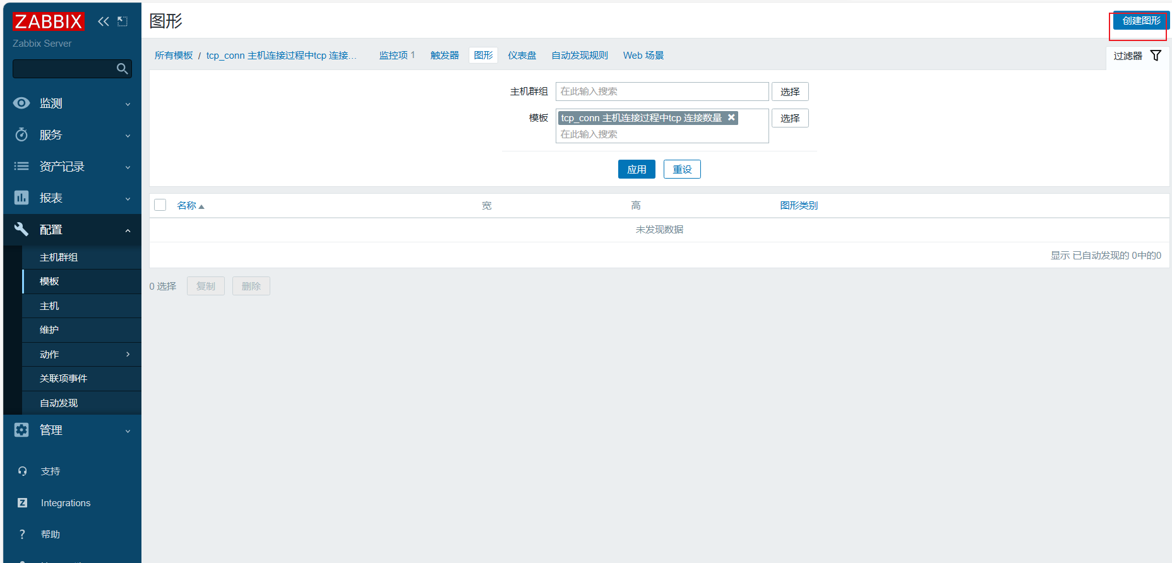Click the headset icon beside 支持
This screenshot has width=1172, height=563.
(23, 471)
